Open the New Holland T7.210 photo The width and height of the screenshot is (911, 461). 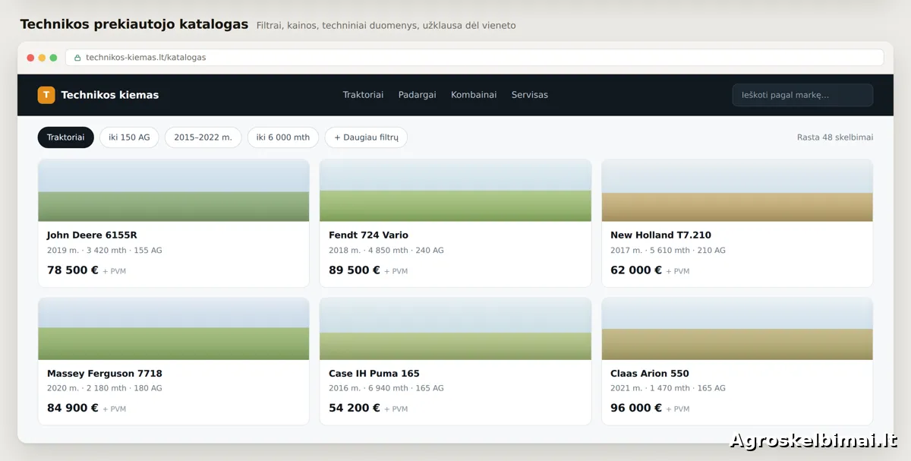coord(737,191)
